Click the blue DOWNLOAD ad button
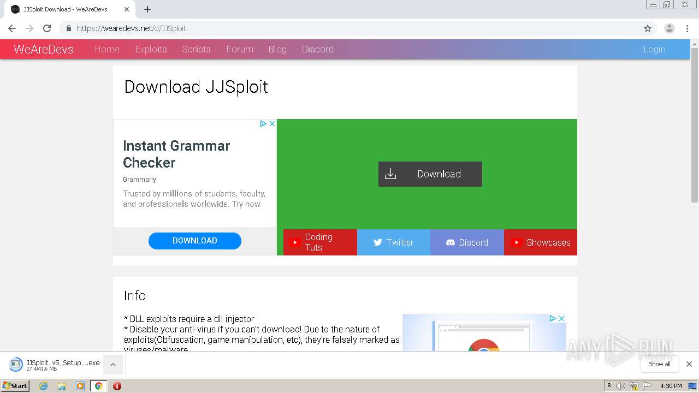699x393 pixels. coord(195,241)
